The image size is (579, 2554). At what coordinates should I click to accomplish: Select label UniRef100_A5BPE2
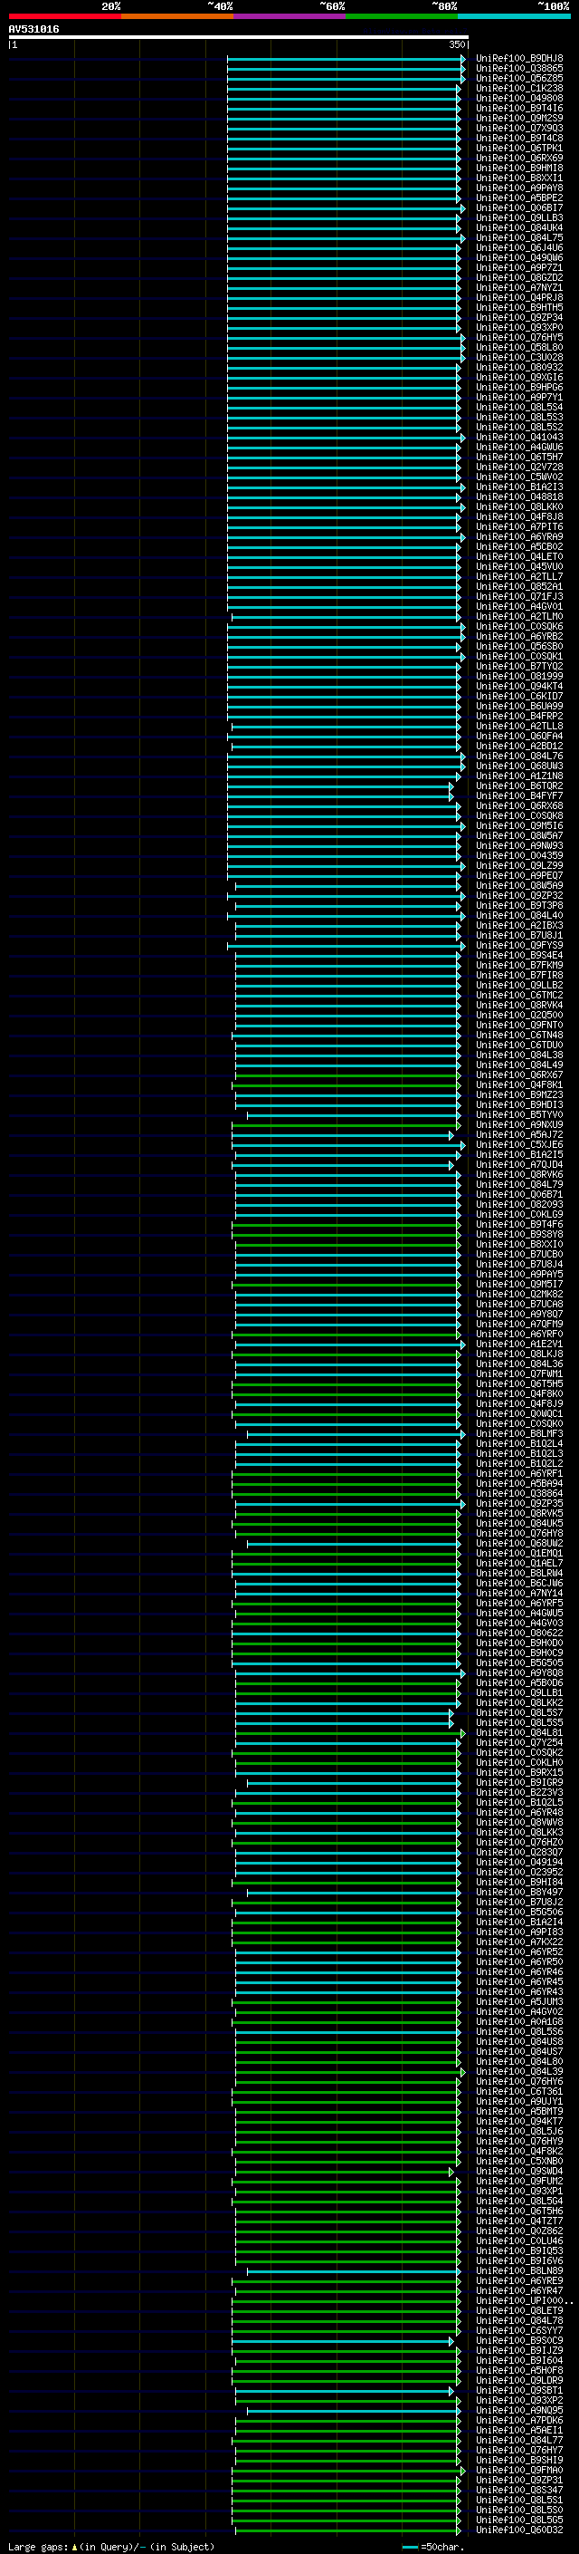pyautogui.click(x=519, y=198)
